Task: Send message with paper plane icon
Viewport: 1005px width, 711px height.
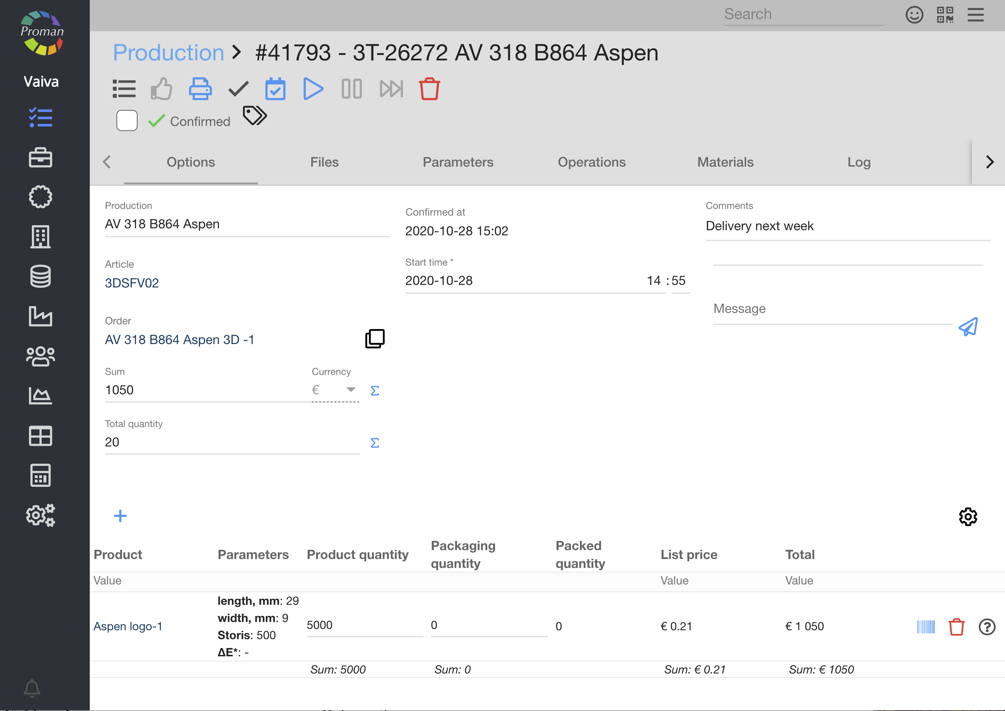Action: [968, 327]
